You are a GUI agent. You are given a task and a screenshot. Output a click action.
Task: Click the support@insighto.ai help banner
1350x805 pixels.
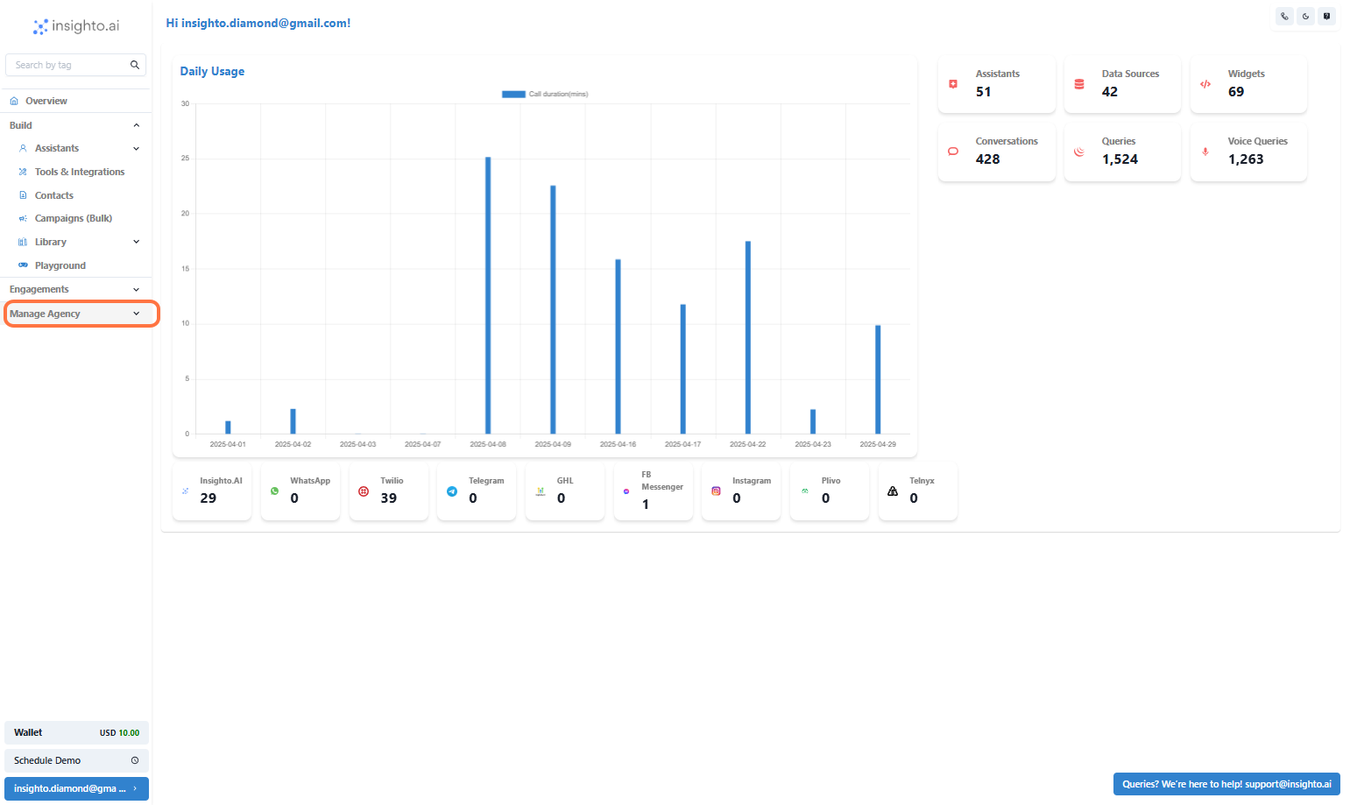click(1226, 785)
